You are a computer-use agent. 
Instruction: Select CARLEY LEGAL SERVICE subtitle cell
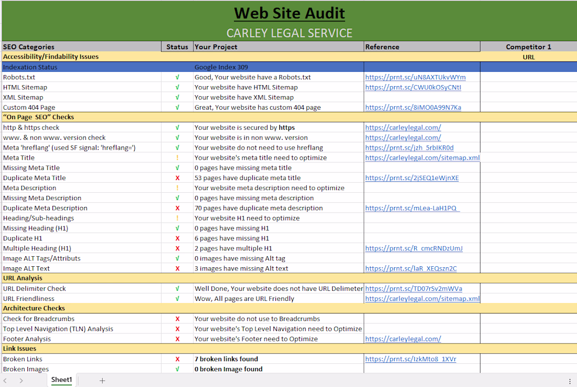point(289,33)
